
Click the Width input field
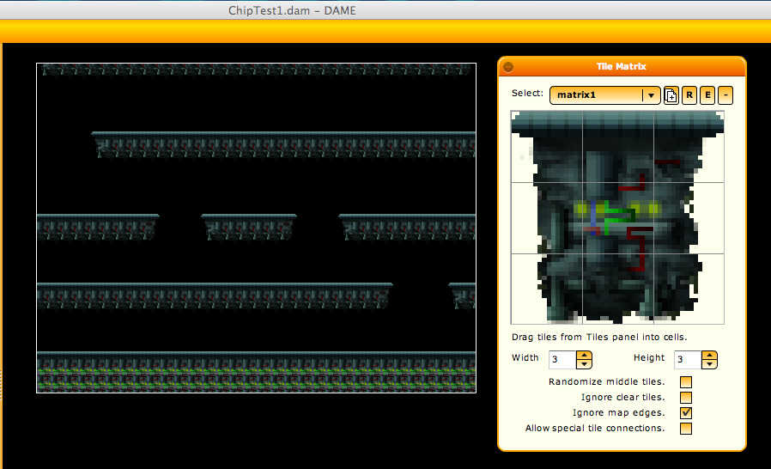(x=562, y=359)
